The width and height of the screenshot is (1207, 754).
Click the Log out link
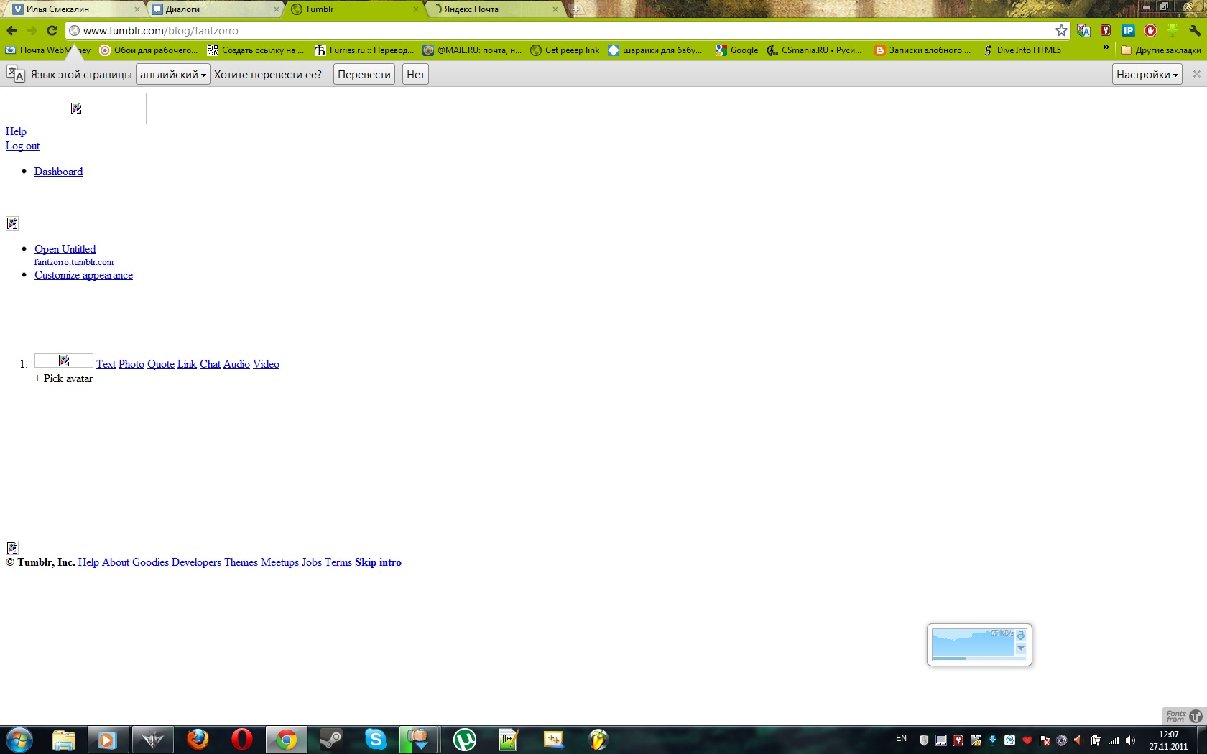22,146
